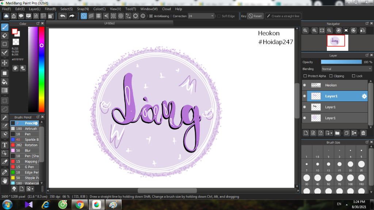Click the rainbow hue bar

(x=42, y=69)
